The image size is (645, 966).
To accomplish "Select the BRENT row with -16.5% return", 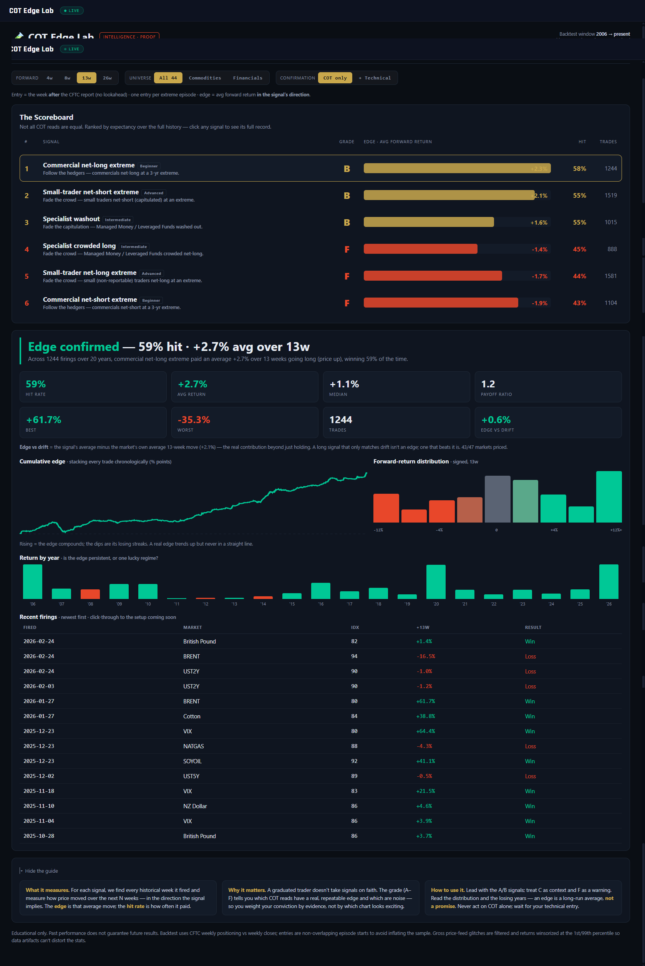I will pos(320,657).
